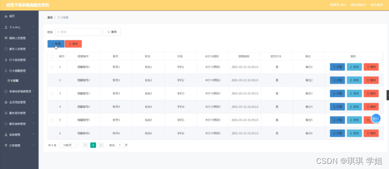This screenshot has width=389, height=169.
Task: Click the dark handle at the right edge
Action: click(388, 95)
